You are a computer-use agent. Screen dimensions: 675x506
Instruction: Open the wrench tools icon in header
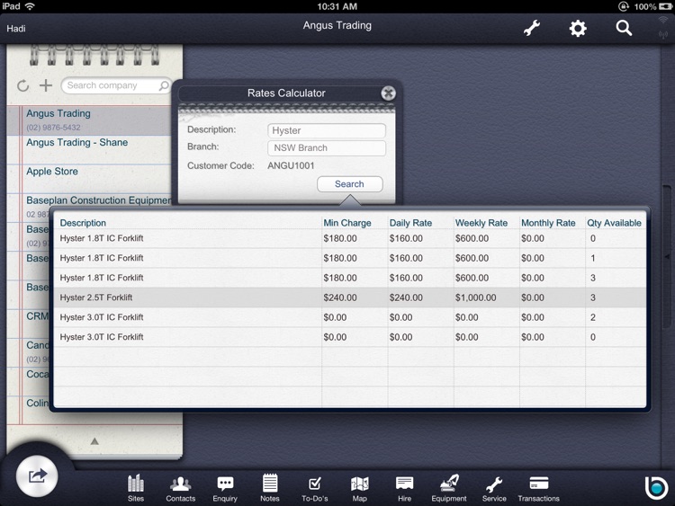click(532, 29)
